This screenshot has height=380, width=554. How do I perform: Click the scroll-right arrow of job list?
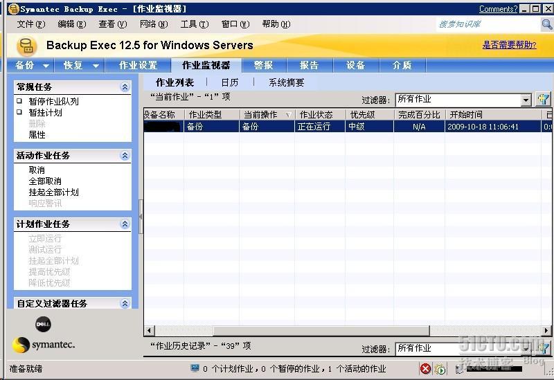point(546,331)
